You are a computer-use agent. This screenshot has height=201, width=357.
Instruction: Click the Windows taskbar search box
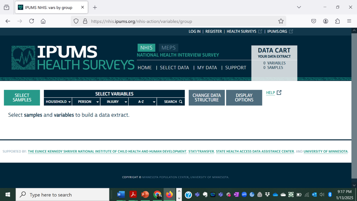62,194
